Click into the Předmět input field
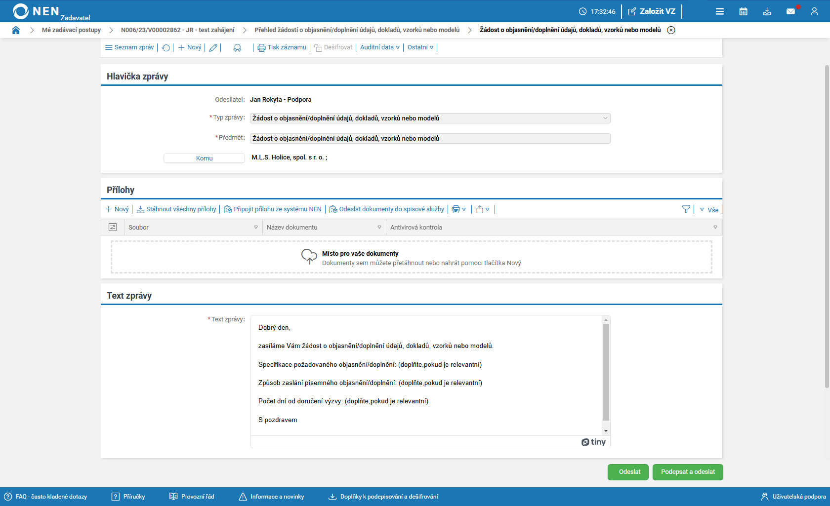830x506 pixels. (x=430, y=139)
